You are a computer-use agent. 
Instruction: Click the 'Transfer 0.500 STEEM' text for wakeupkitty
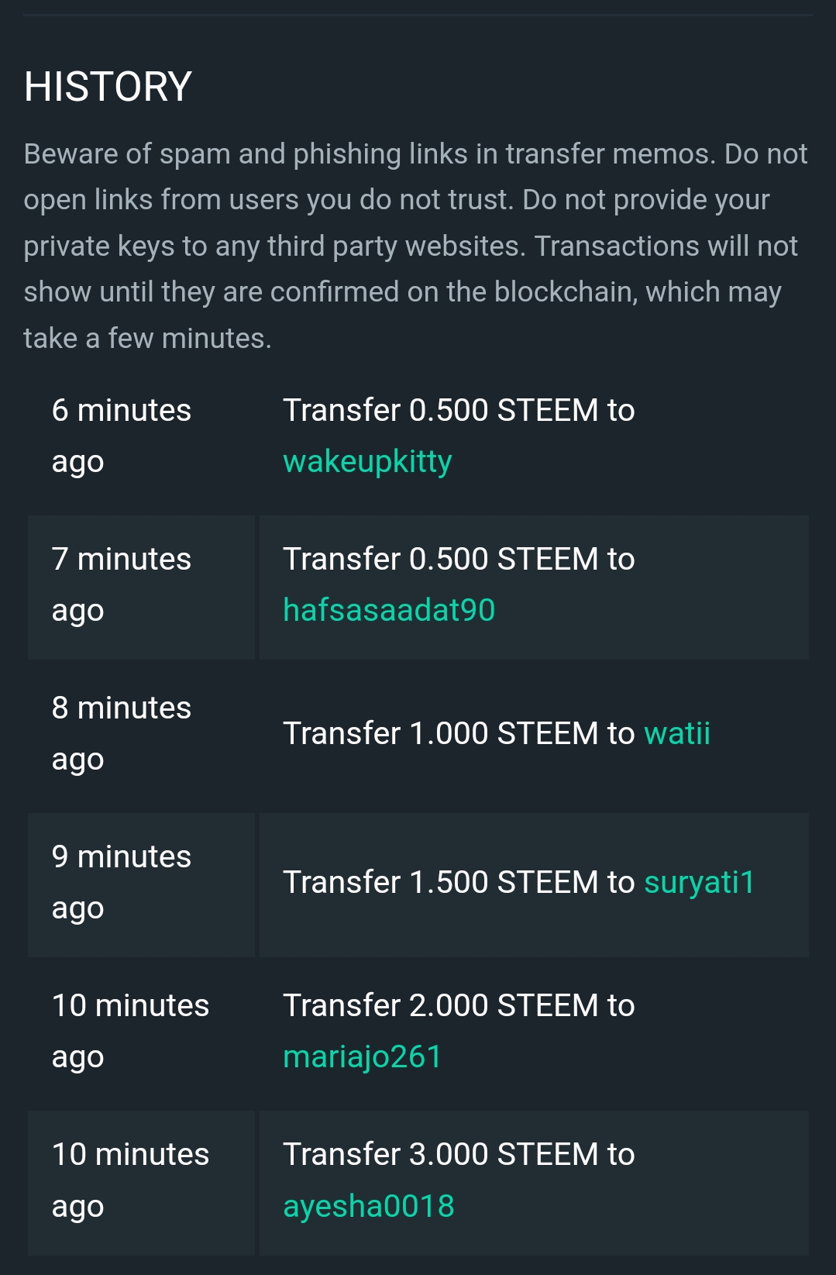click(x=441, y=410)
